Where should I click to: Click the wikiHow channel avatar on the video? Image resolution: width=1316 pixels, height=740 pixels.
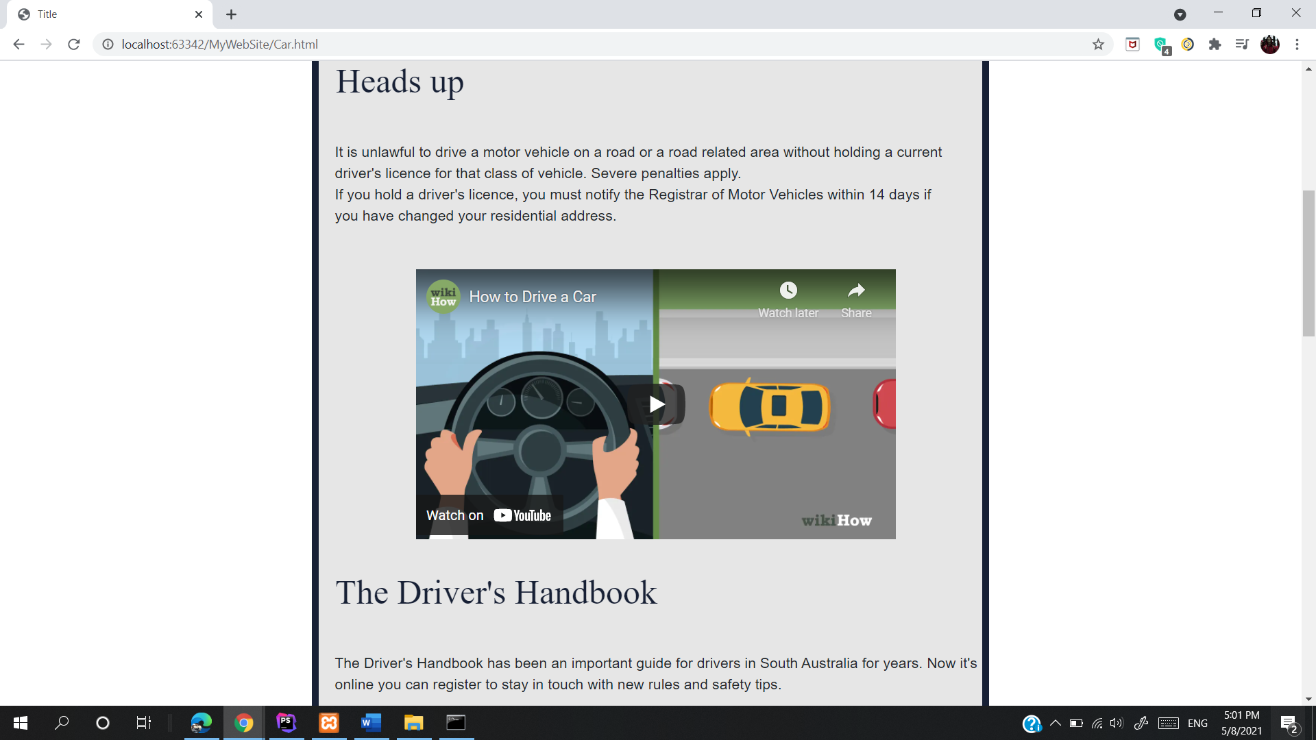pyautogui.click(x=443, y=297)
